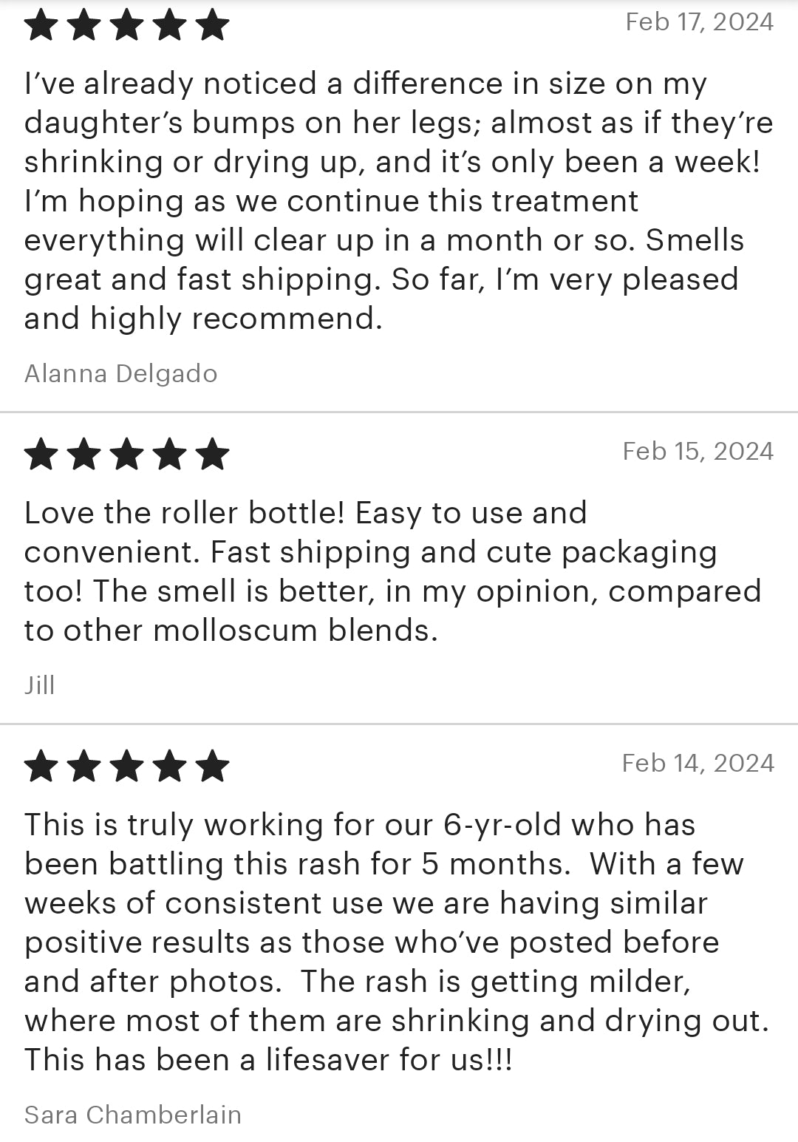Tap the third star on the Feb 17 review
Image resolution: width=798 pixels, height=1142 pixels.
126,24
